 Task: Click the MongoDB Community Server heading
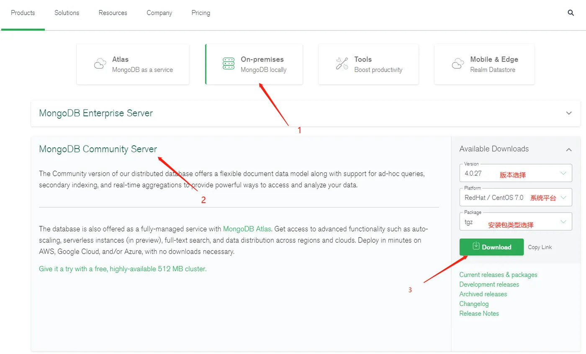pyautogui.click(x=98, y=149)
